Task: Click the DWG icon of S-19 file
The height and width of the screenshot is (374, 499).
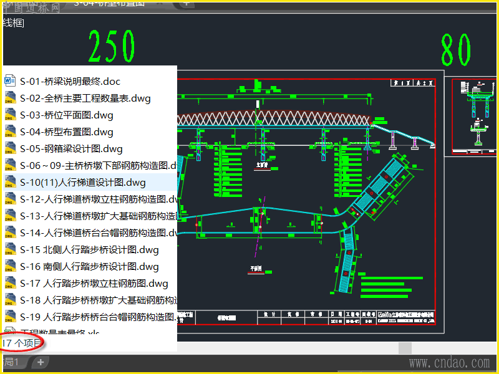Action: point(10,317)
